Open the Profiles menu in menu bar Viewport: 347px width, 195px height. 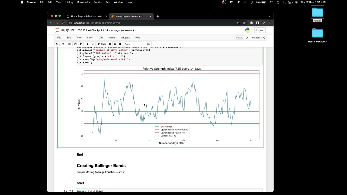tap(98, 2)
